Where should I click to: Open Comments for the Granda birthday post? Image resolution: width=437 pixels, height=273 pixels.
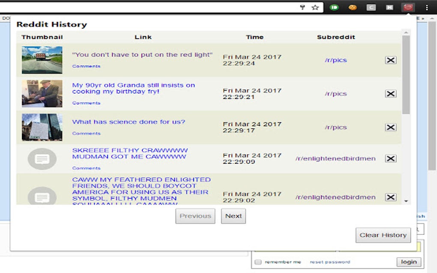86,103
